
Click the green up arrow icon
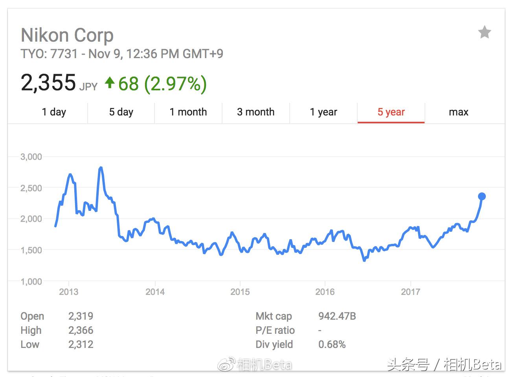(110, 82)
